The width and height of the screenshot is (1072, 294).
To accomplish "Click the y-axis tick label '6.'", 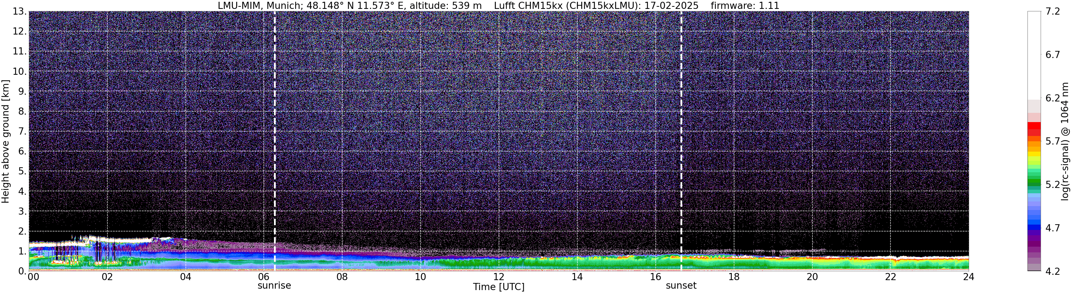I will point(22,151).
